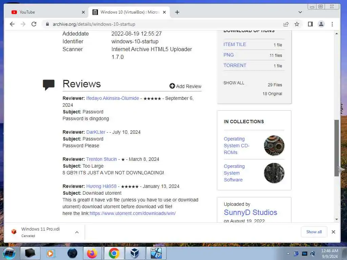The height and width of the screenshot is (260, 347).
Task: Follow the utorrent.com downloads link
Action: pos(132,213)
